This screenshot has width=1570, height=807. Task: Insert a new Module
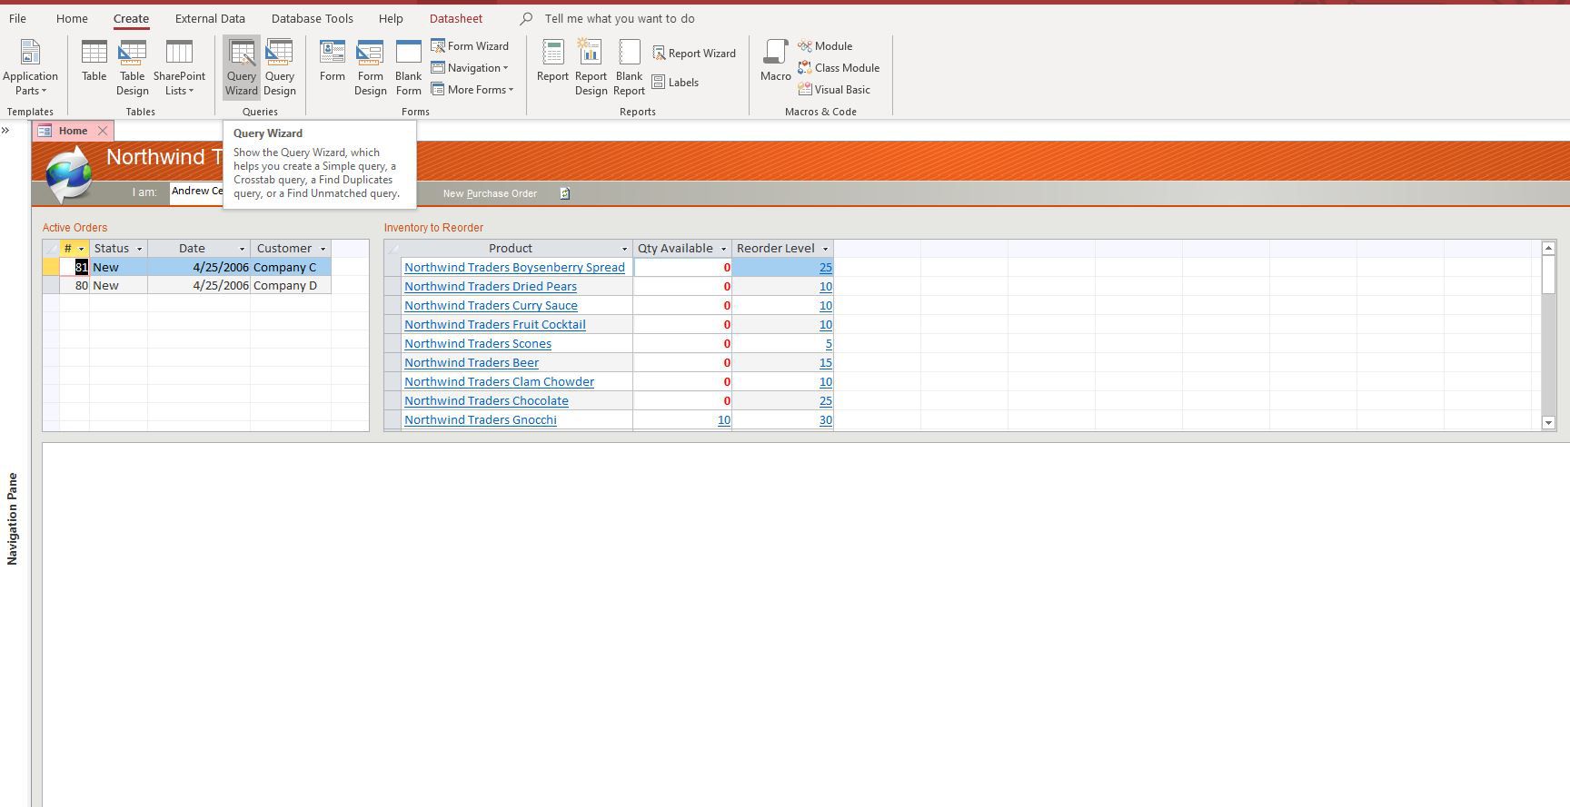[825, 46]
